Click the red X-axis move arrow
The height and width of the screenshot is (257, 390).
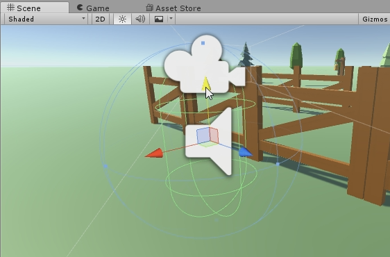[x=154, y=153]
